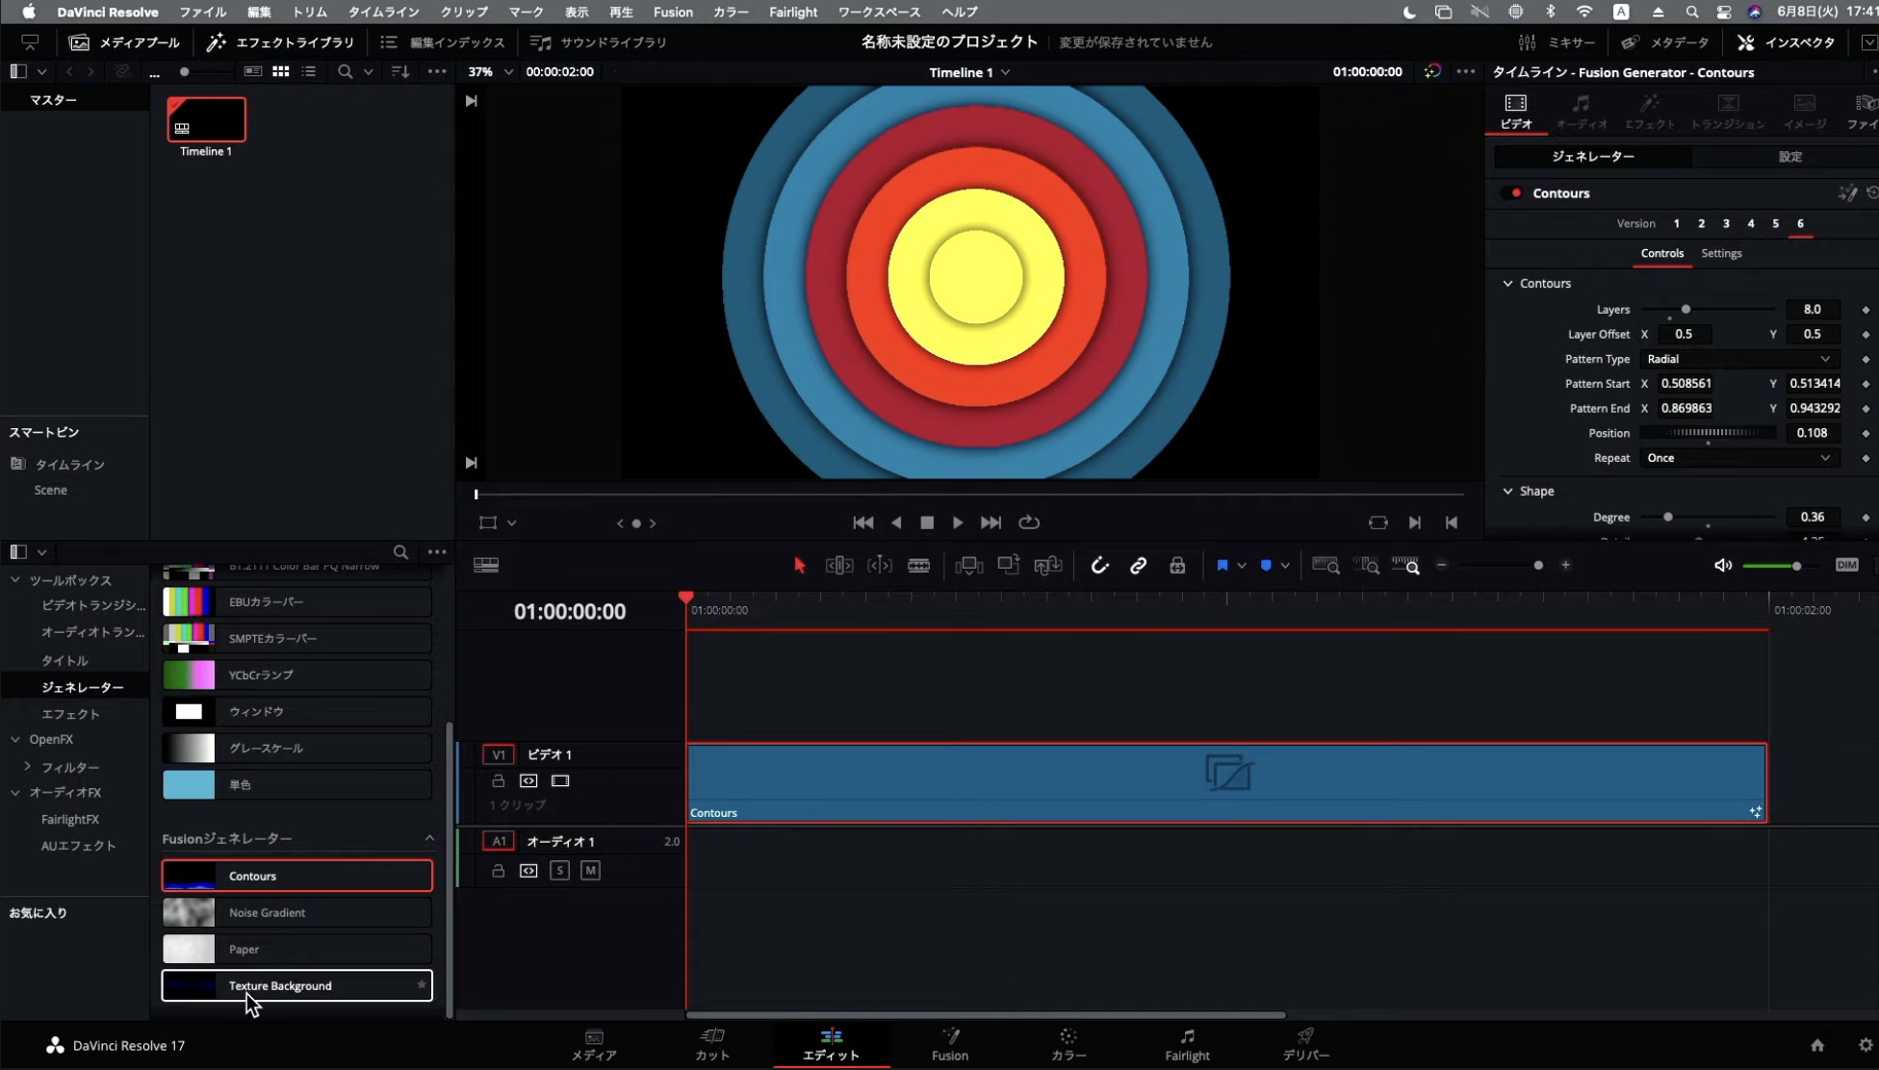Select the blade edit mode tool

point(918,566)
